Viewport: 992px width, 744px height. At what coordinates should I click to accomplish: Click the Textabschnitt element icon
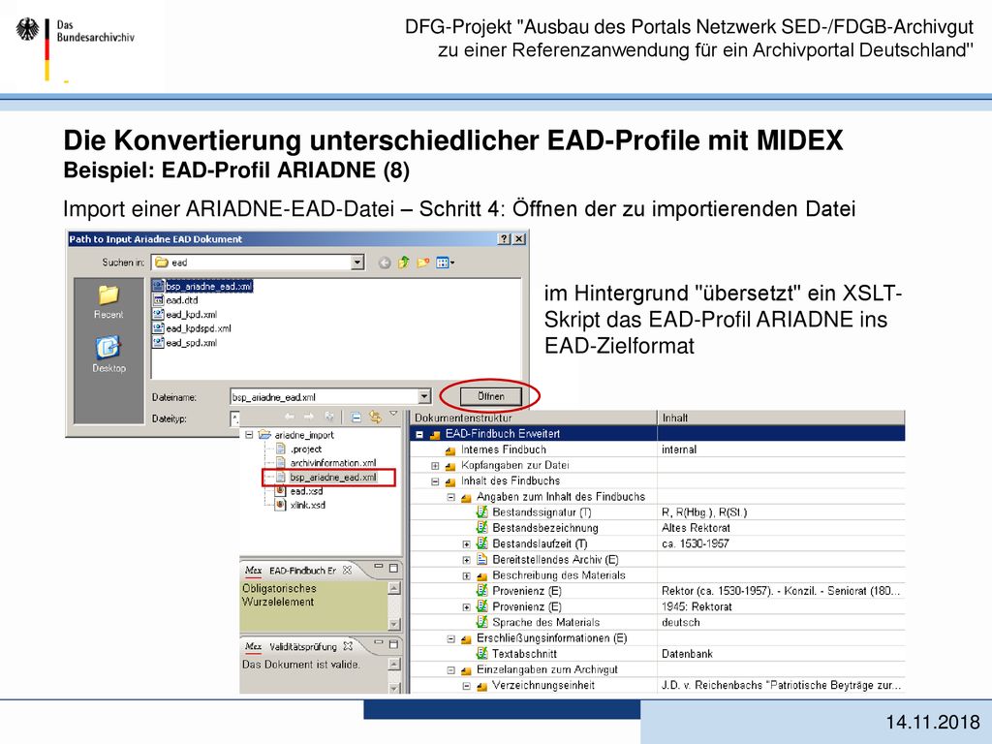(481, 654)
